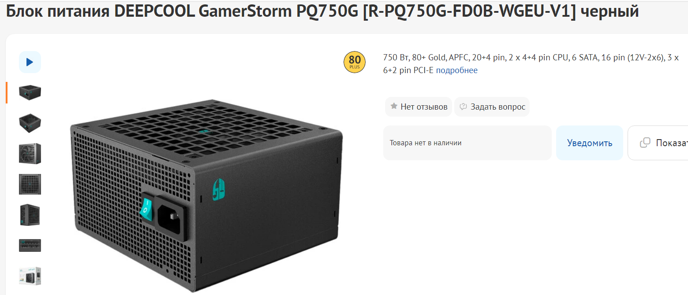
Task: Open the подробнее specifications link
Action: pos(456,70)
